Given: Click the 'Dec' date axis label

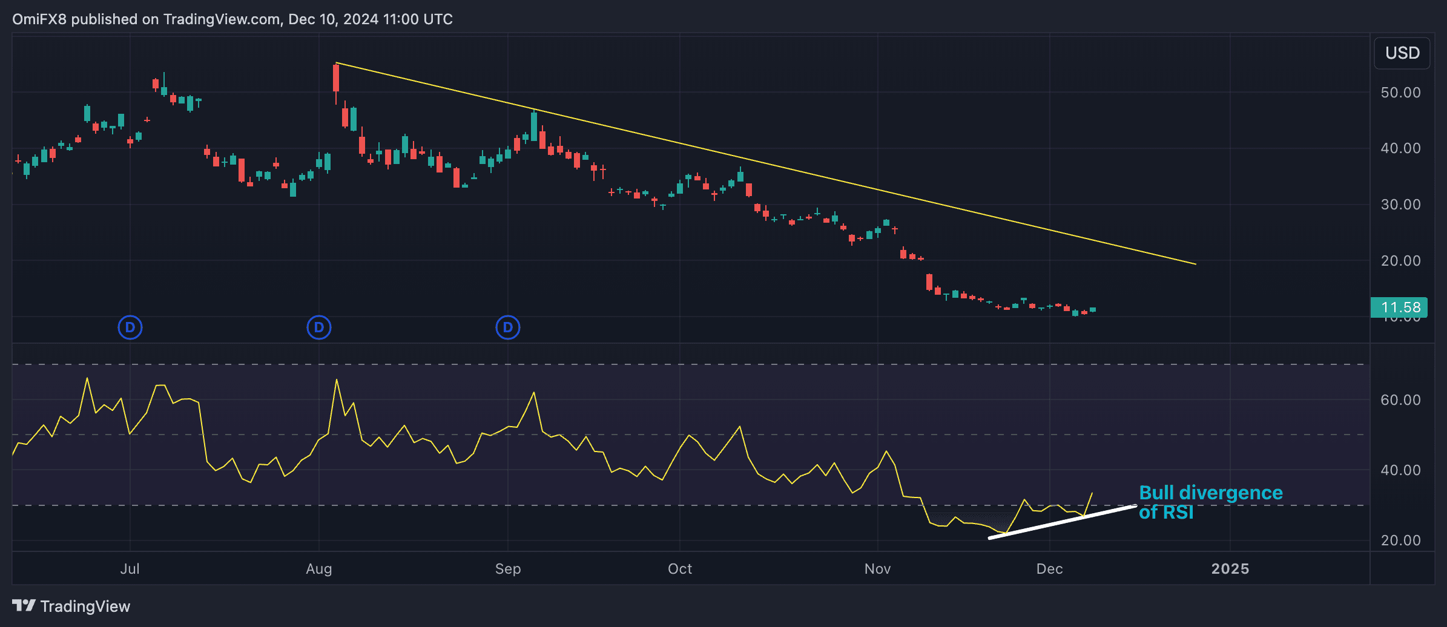Looking at the screenshot, I should pyautogui.click(x=1049, y=569).
